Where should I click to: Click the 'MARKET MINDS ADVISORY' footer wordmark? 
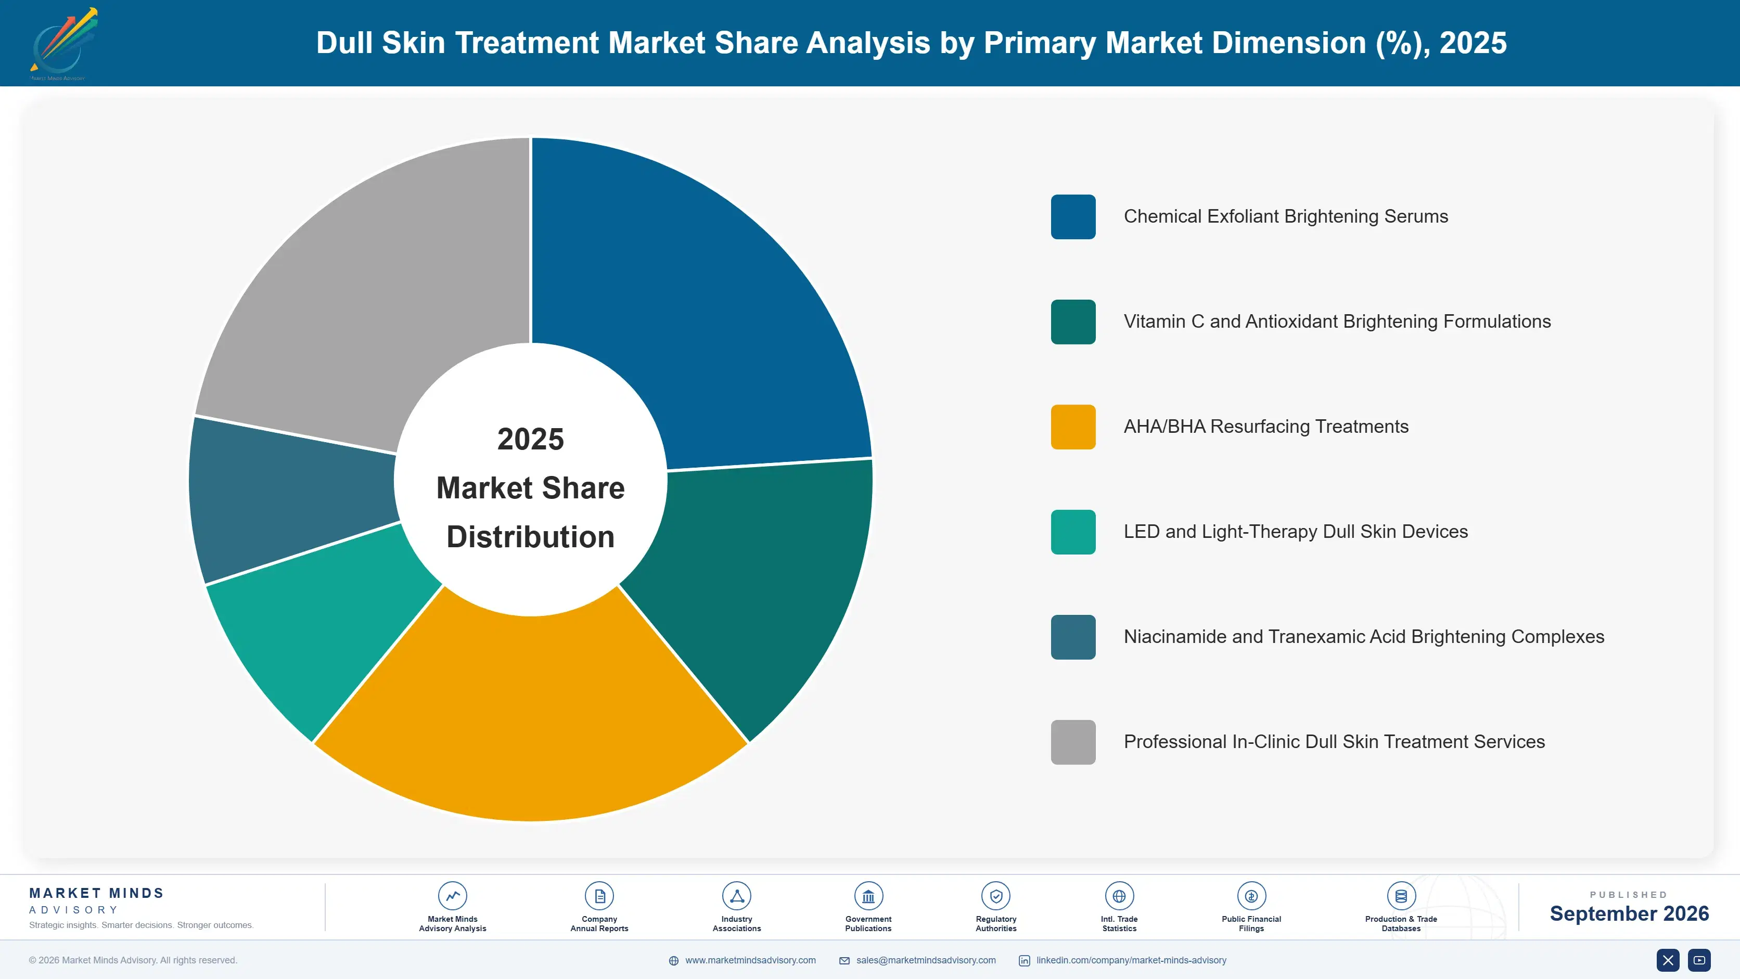tap(97, 900)
